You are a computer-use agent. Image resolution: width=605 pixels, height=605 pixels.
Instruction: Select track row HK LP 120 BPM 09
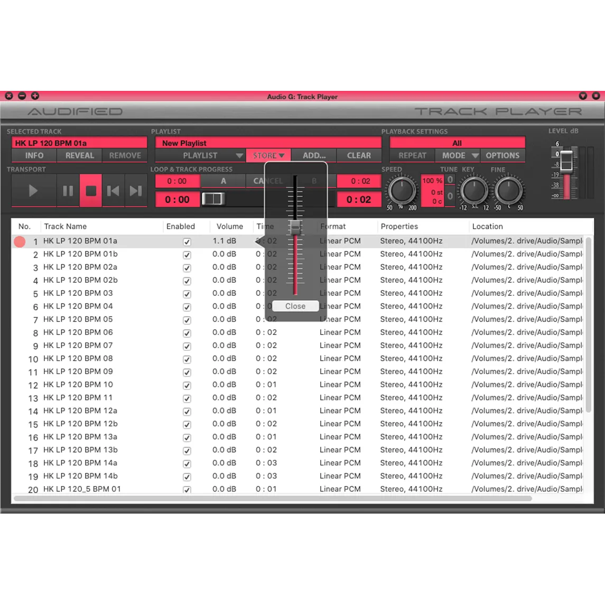click(78, 371)
